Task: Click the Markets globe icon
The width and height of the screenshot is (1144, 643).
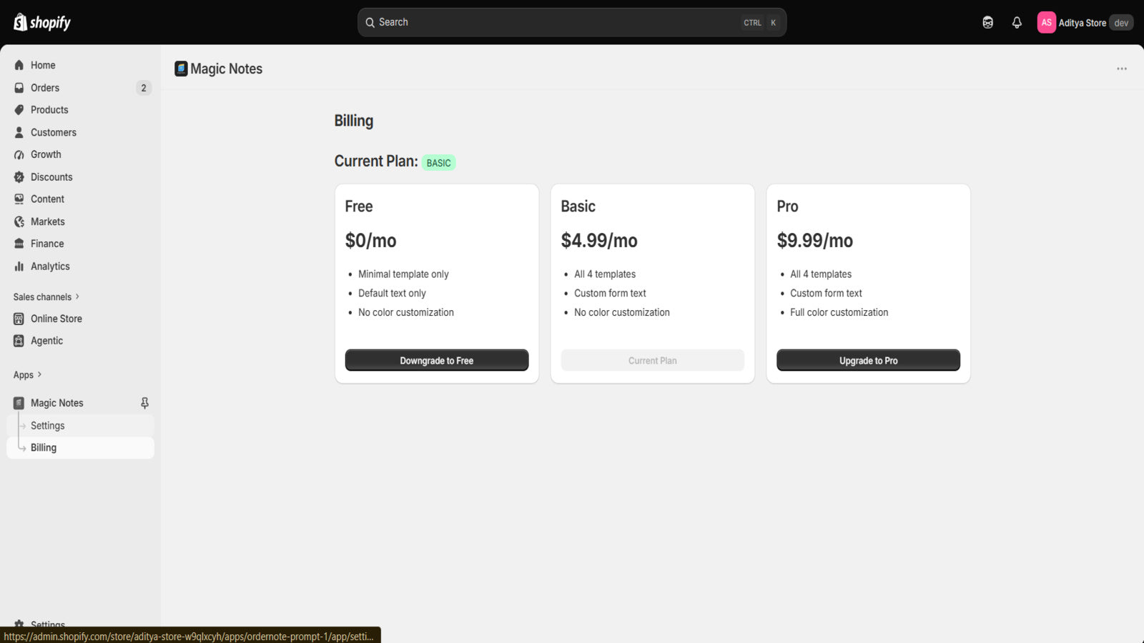Action: (19, 221)
